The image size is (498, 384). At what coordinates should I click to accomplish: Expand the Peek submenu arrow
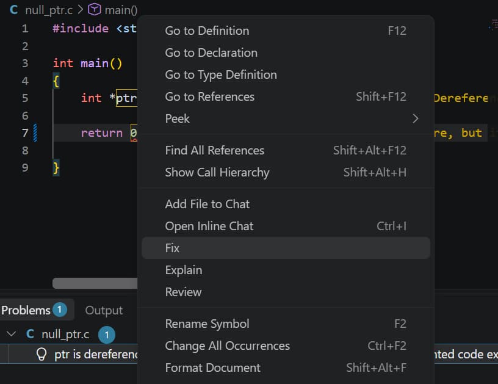(416, 119)
